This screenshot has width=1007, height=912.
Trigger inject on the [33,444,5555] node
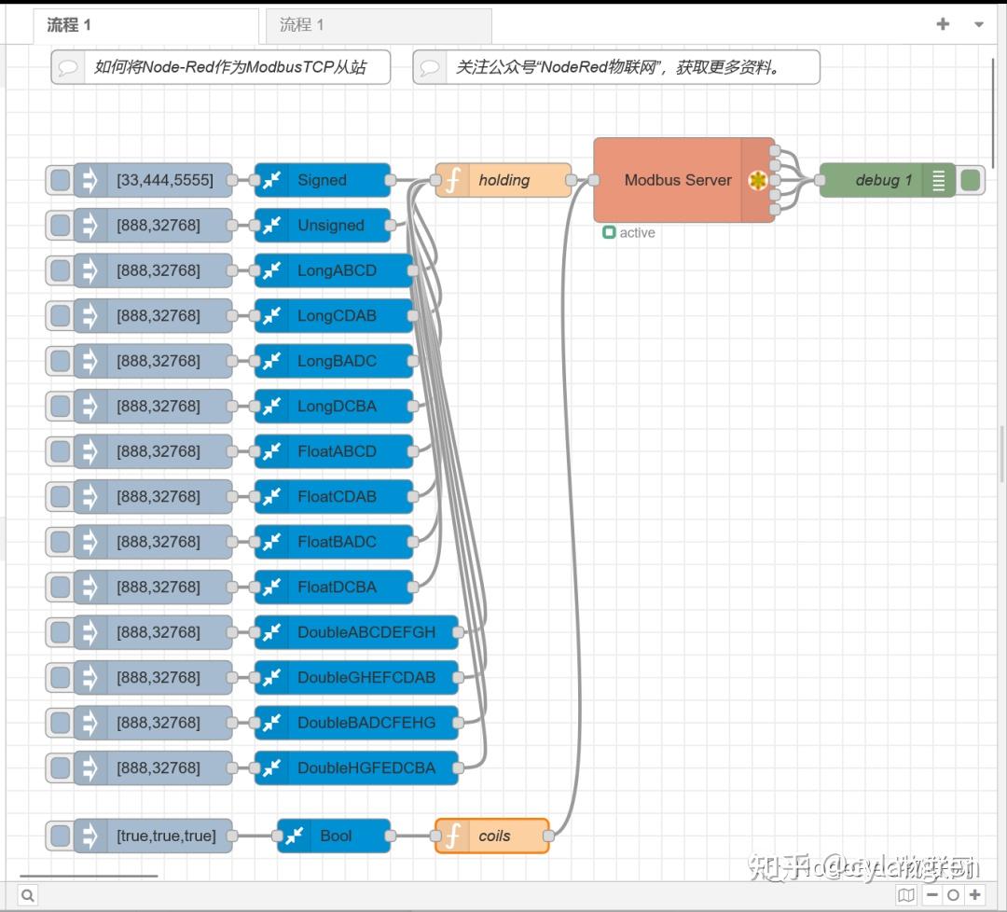click(59, 180)
